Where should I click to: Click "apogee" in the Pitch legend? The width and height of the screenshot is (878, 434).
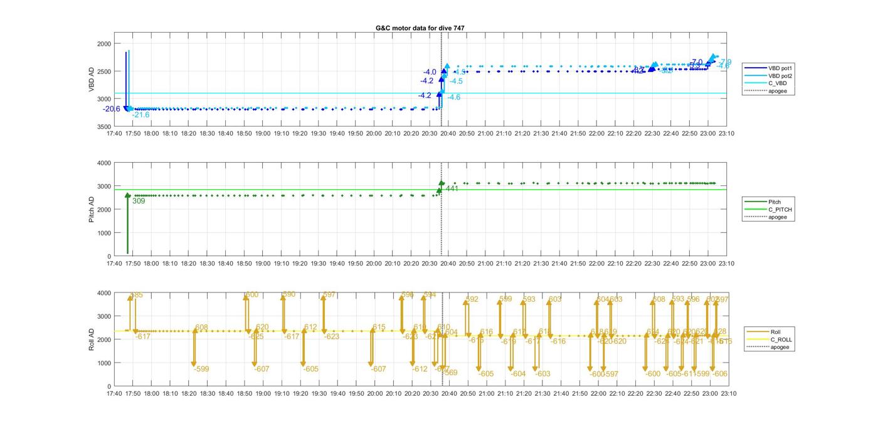click(x=778, y=217)
